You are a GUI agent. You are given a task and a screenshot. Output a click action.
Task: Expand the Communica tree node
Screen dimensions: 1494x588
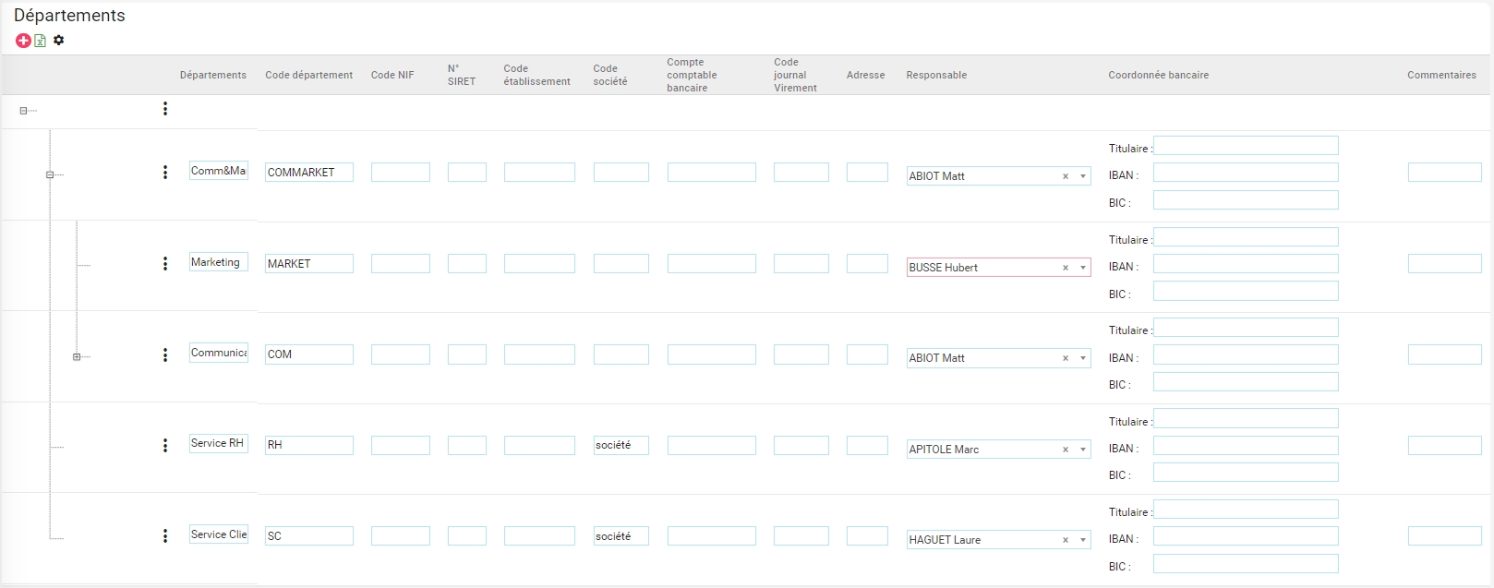(x=77, y=356)
